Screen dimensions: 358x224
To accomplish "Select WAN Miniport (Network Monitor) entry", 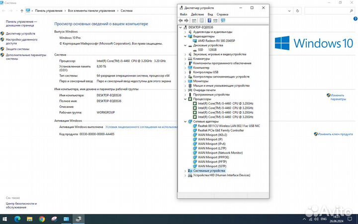I will pyautogui.click(x=220, y=153).
